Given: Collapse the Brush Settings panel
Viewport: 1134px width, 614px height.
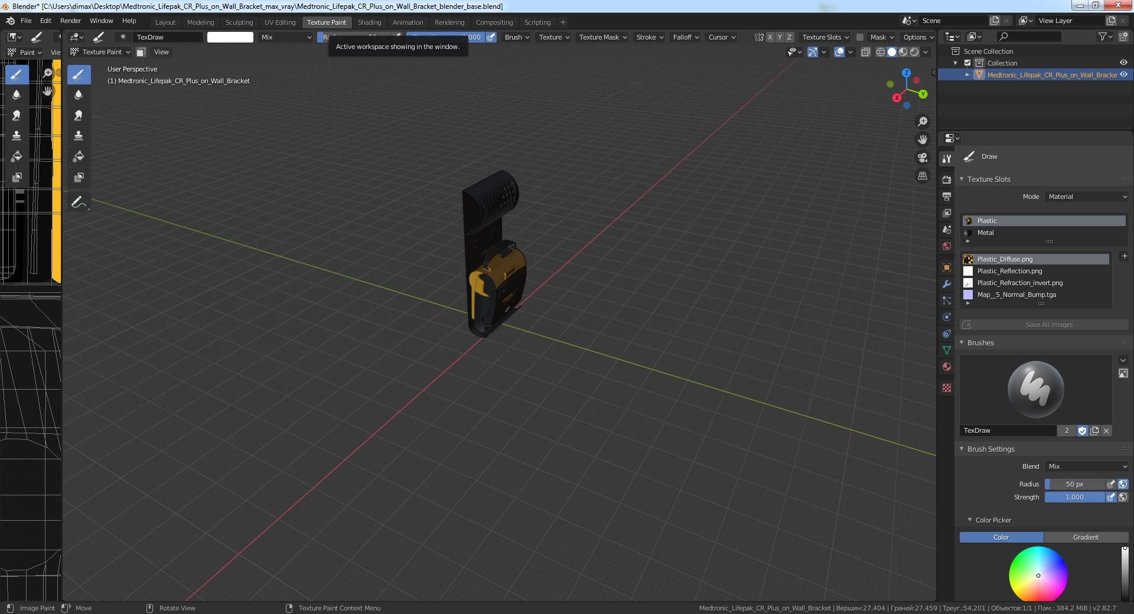Looking at the screenshot, I should (962, 449).
